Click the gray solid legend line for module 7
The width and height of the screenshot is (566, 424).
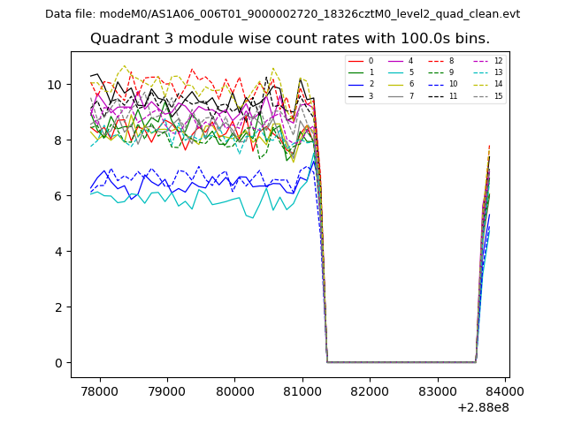pos(396,95)
